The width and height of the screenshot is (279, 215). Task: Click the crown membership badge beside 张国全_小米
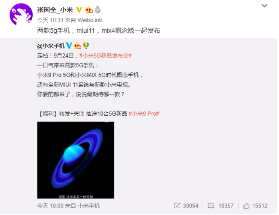tap(89, 10)
